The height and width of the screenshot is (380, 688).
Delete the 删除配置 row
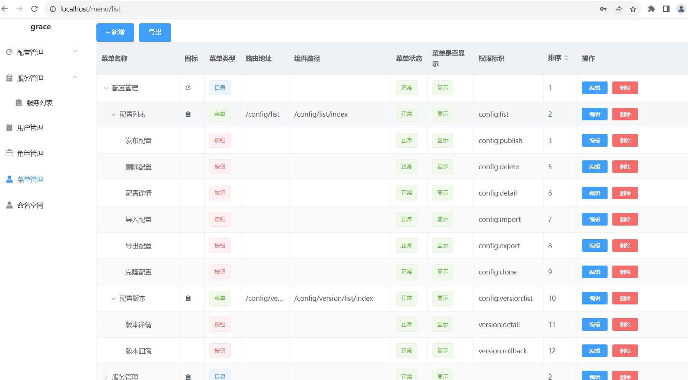(625, 167)
